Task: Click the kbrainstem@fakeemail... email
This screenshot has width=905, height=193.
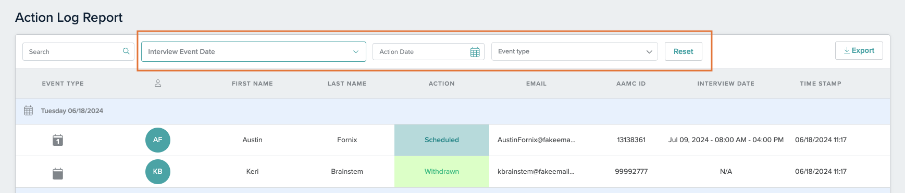Action: point(536,172)
